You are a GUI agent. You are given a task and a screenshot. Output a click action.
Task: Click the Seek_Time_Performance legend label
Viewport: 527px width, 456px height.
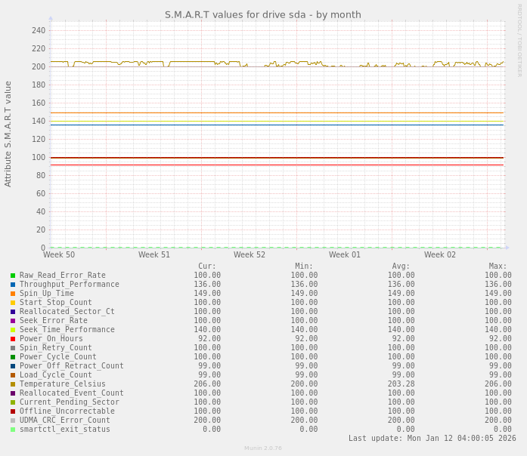click(67, 330)
